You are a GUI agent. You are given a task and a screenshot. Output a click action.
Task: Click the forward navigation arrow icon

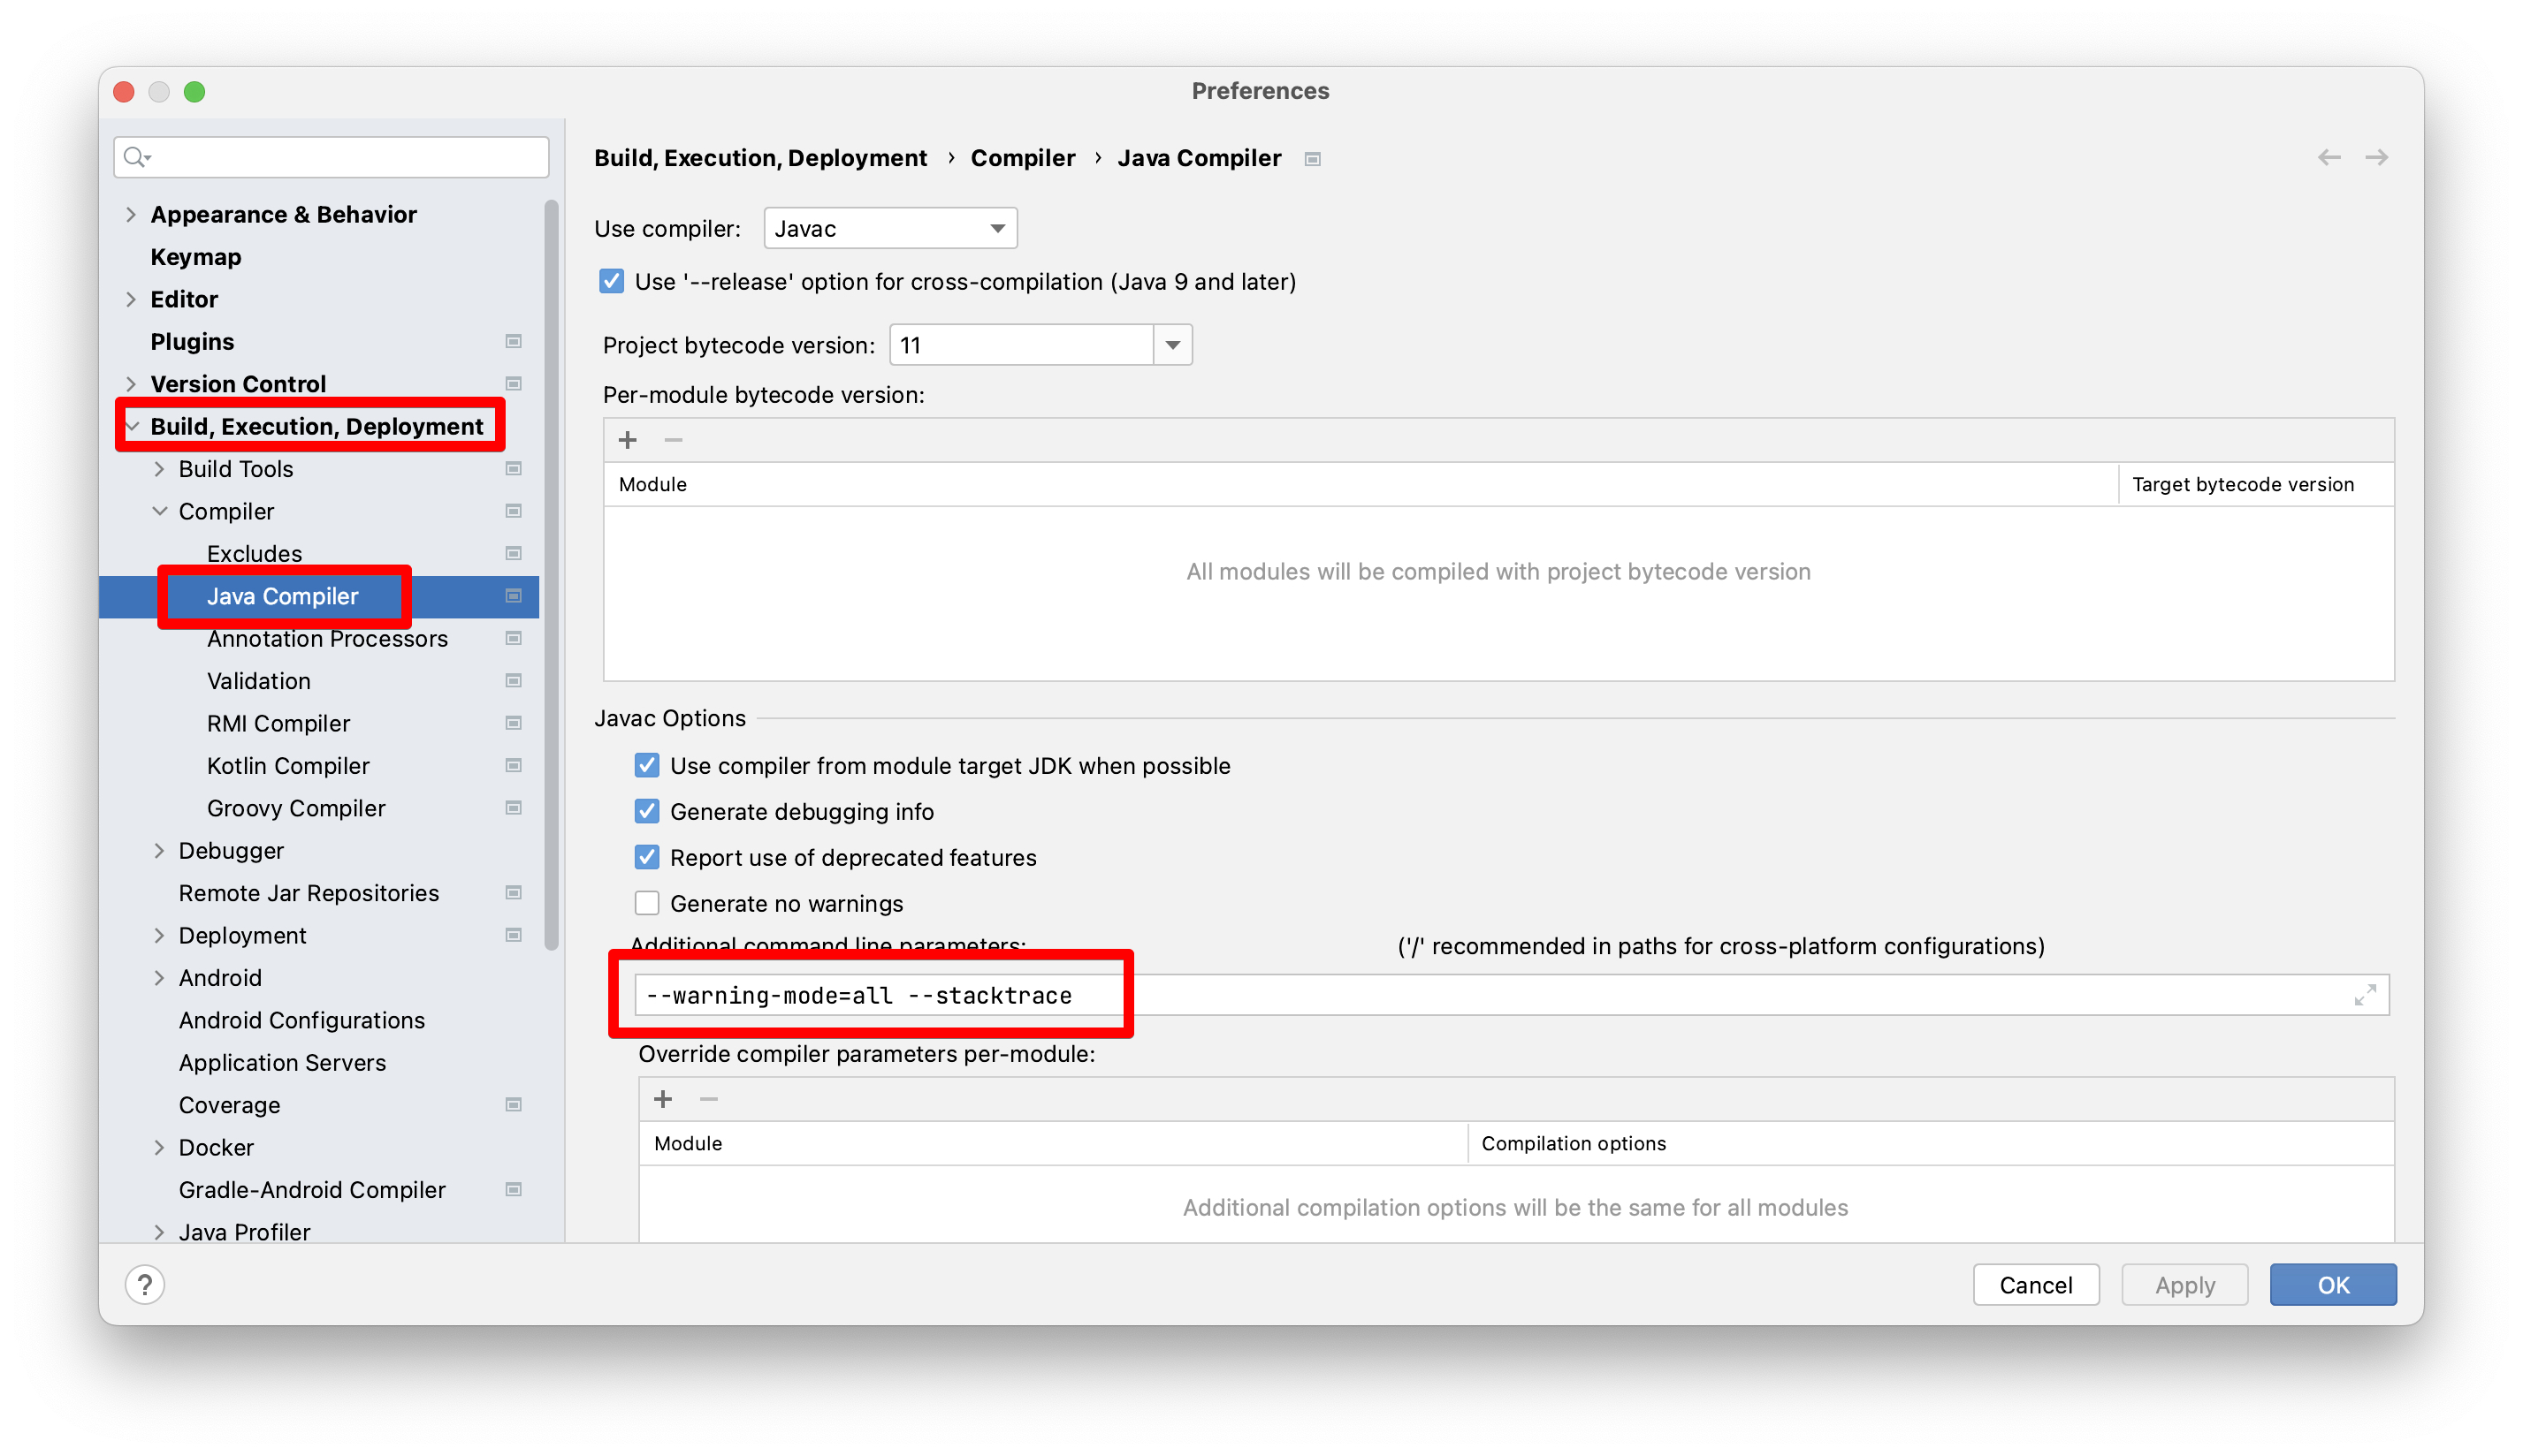coord(2376,157)
